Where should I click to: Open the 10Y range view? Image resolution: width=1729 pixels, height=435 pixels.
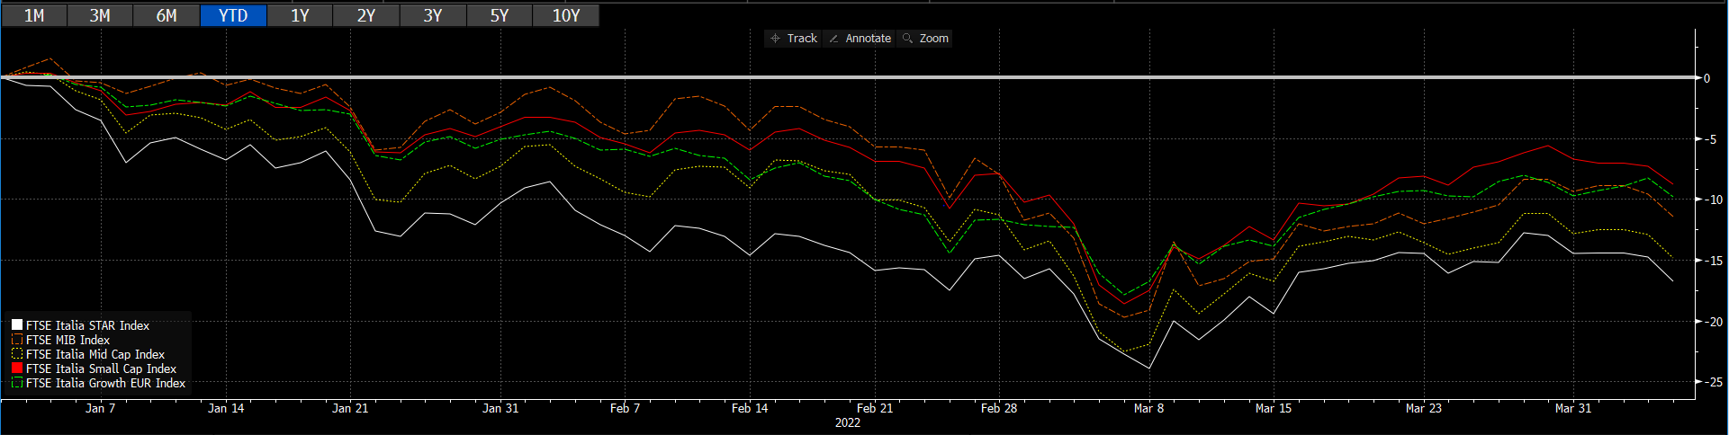click(x=566, y=15)
